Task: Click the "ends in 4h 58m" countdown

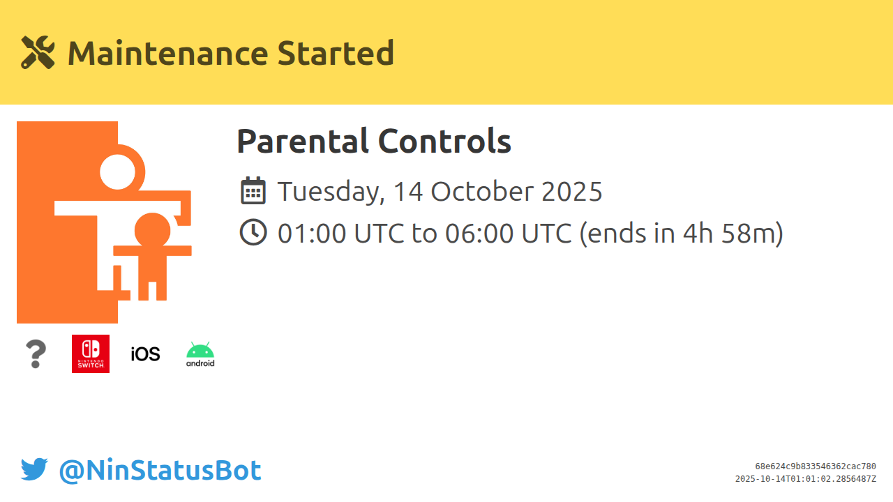Action: pos(682,233)
